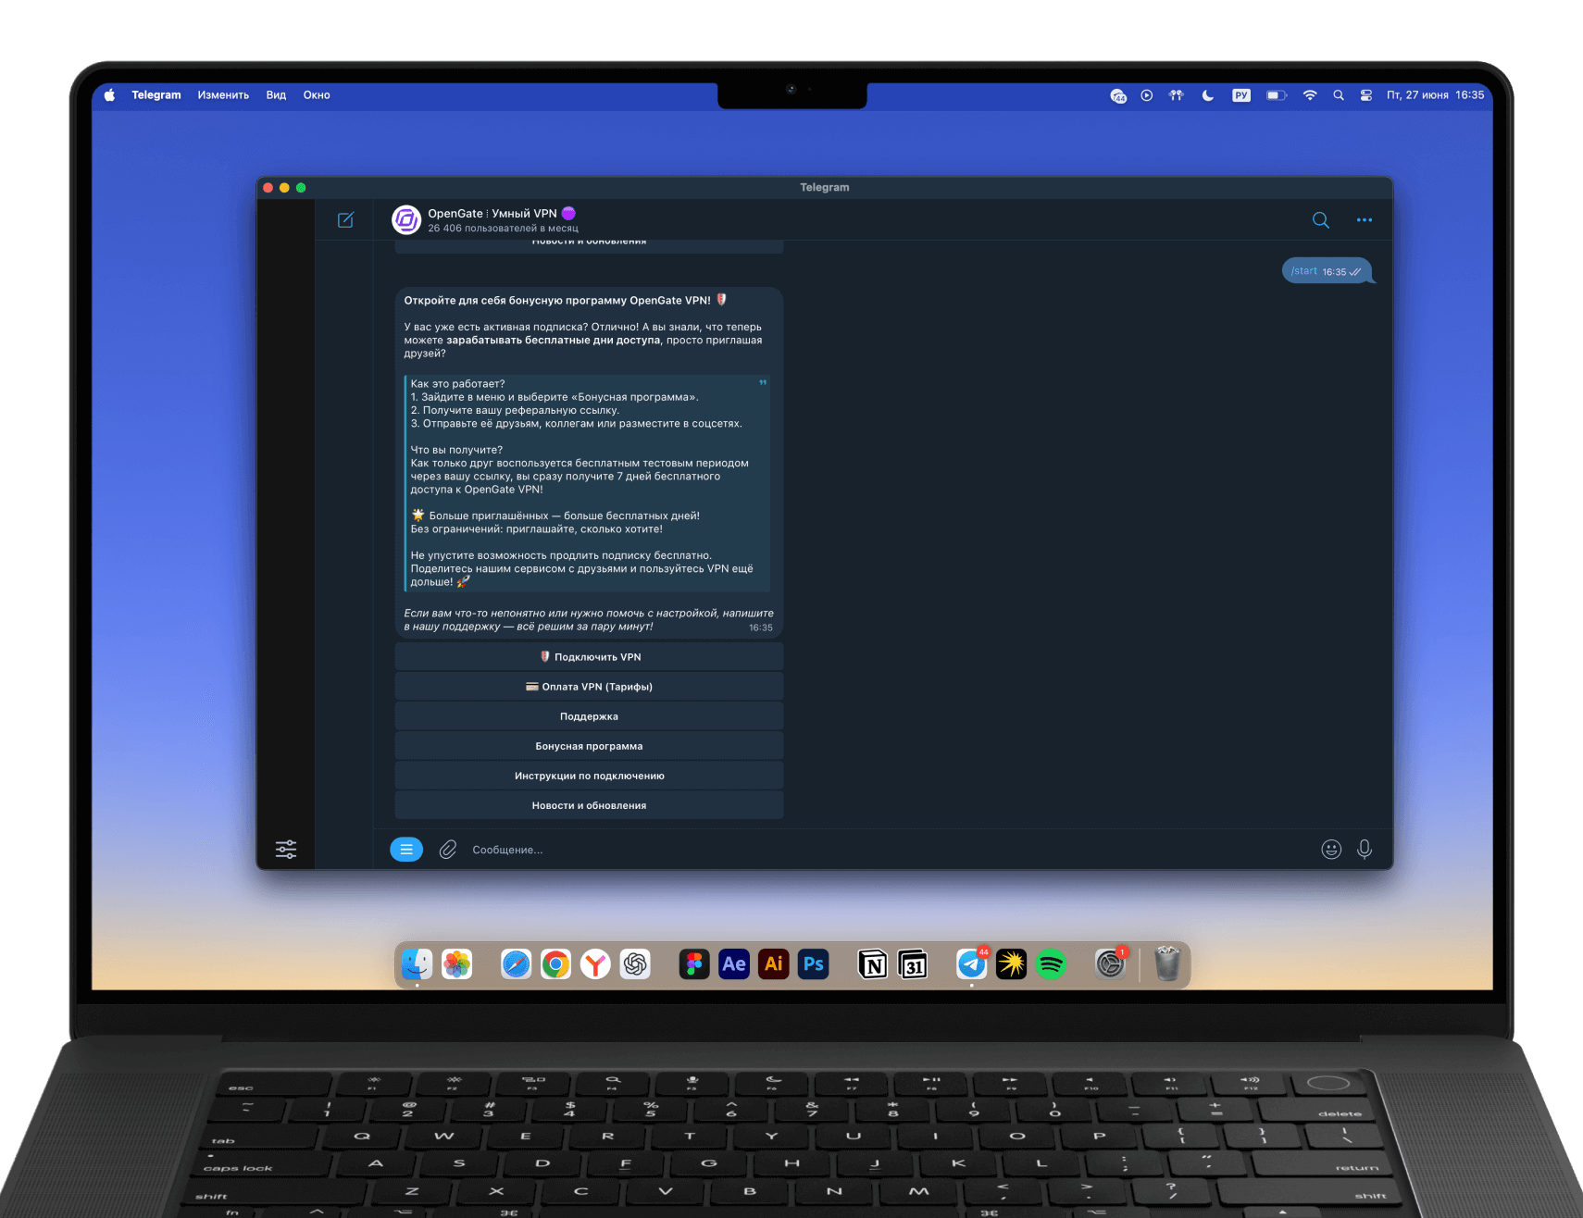Open the Изменить menu
Viewport: 1583px width, 1218px height.
coord(223,95)
